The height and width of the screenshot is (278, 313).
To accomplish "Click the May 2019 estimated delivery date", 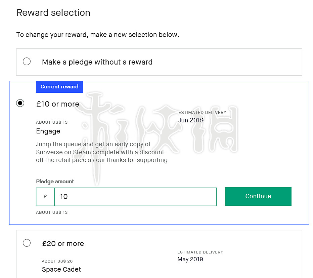I will (x=190, y=260).
